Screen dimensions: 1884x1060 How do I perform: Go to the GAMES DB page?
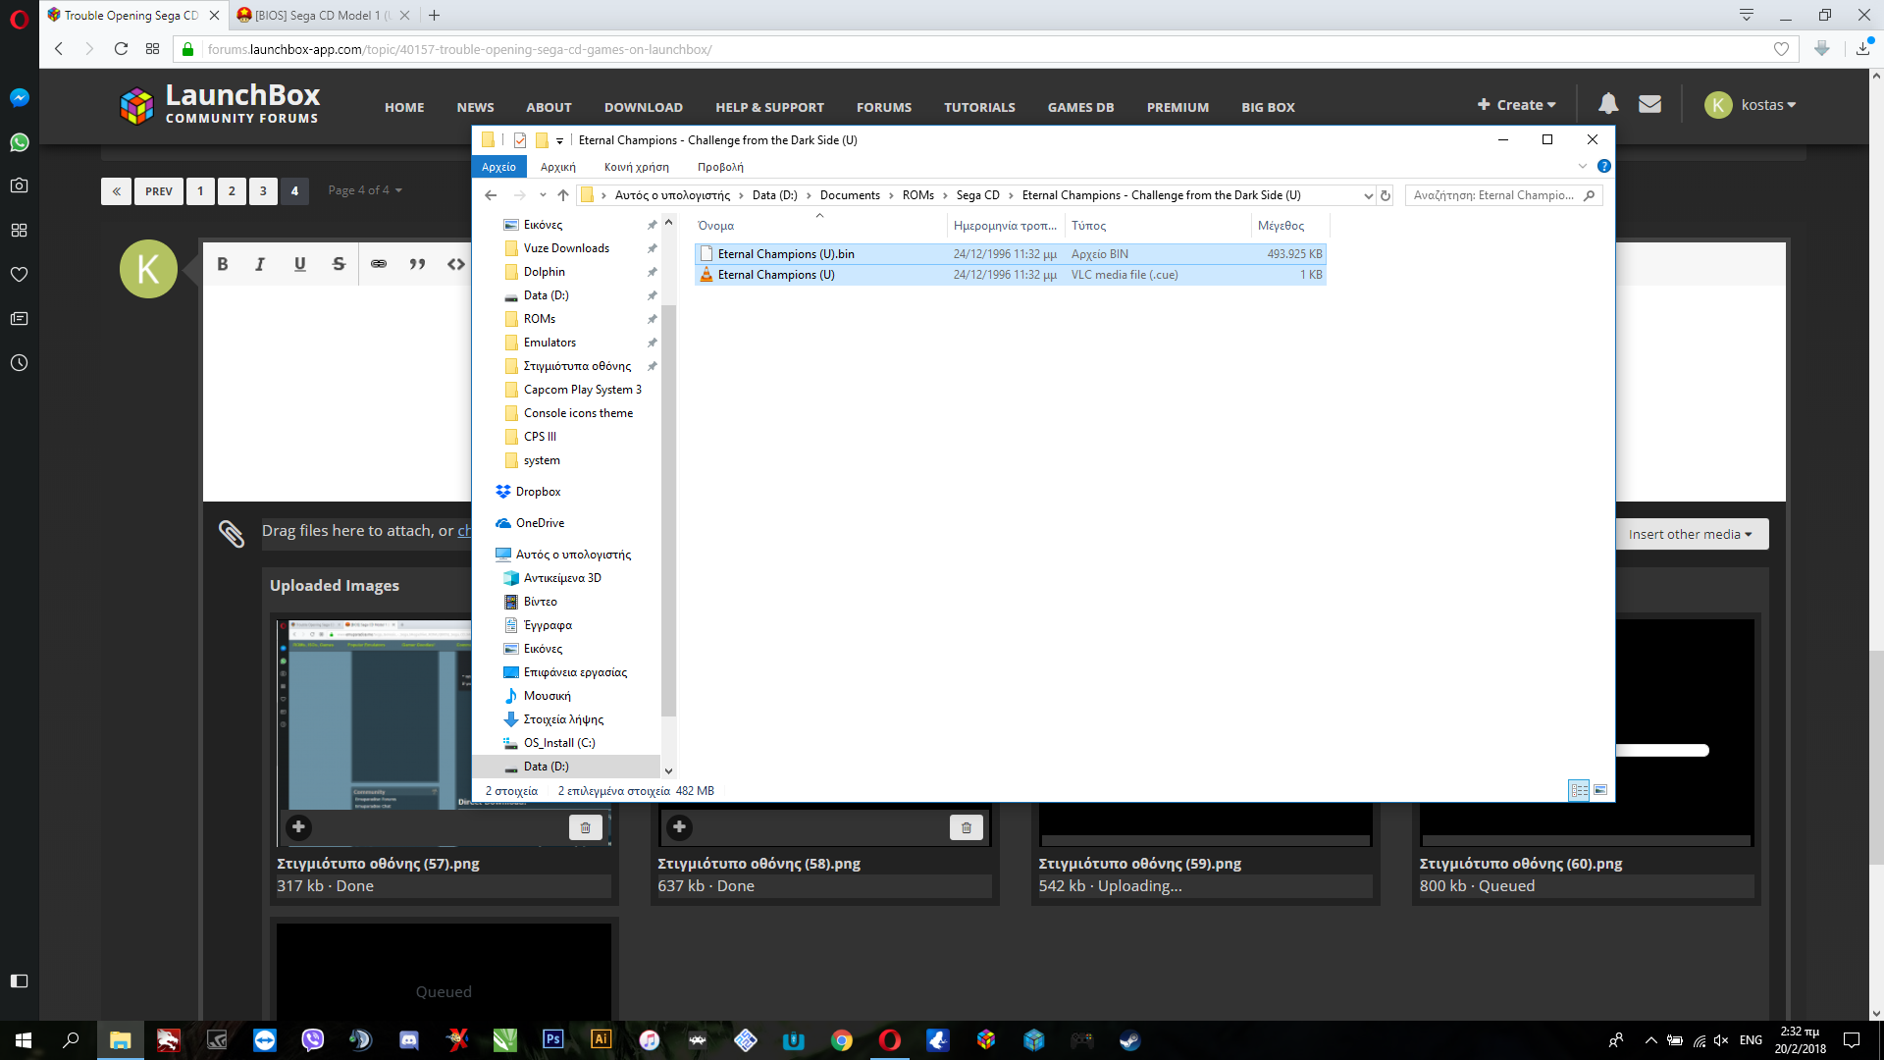(1080, 107)
